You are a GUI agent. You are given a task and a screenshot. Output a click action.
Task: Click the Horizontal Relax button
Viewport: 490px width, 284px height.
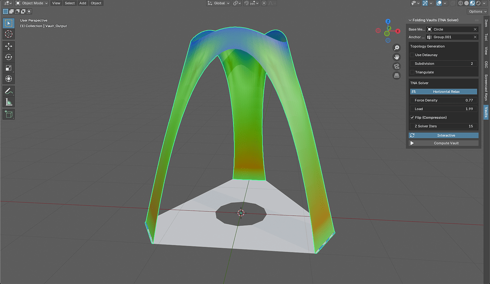444,92
